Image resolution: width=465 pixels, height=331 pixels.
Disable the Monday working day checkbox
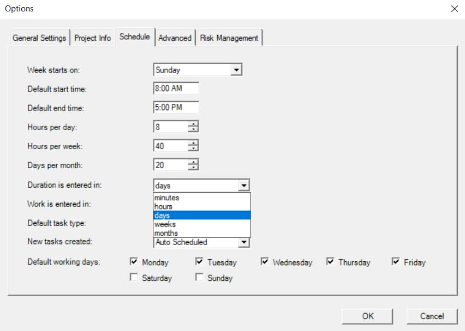click(134, 261)
